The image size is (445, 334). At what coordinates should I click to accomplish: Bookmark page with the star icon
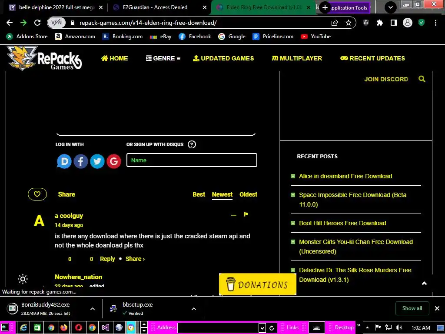click(349, 23)
